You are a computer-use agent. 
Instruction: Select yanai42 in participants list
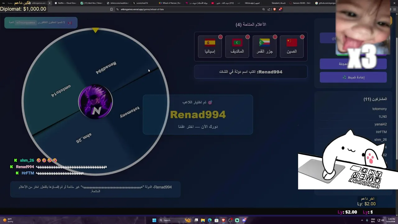click(x=381, y=124)
